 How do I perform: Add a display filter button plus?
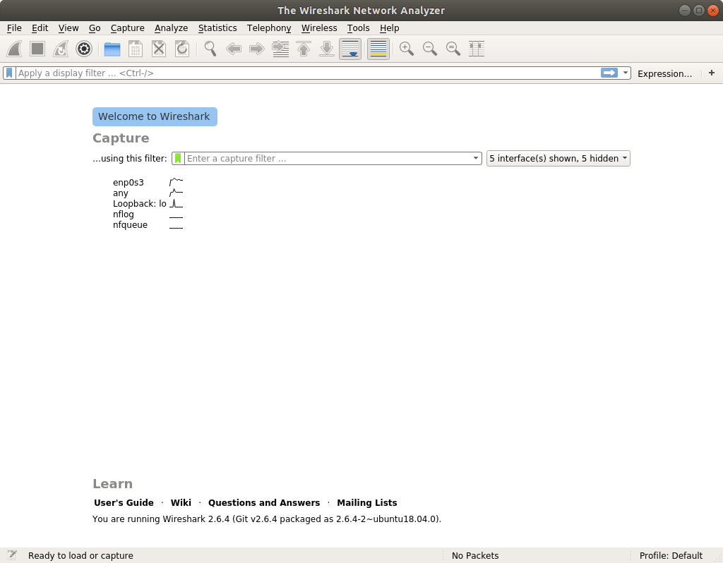tap(712, 73)
